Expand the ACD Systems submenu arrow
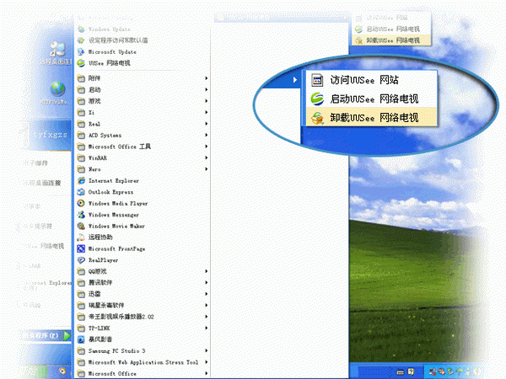 click(x=207, y=135)
